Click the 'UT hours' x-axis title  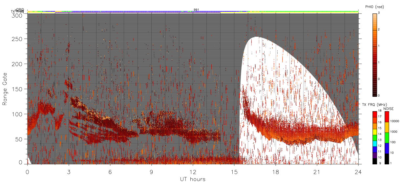click(x=193, y=179)
